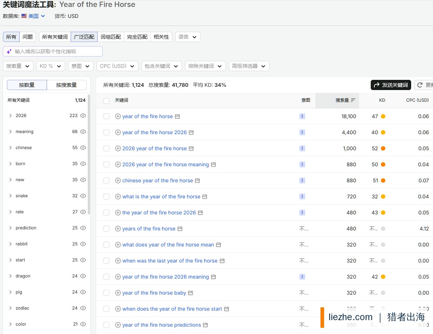The image size is (433, 334).
Task: Add 'year of the fire horse baby' via plus icon
Action: (118, 293)
